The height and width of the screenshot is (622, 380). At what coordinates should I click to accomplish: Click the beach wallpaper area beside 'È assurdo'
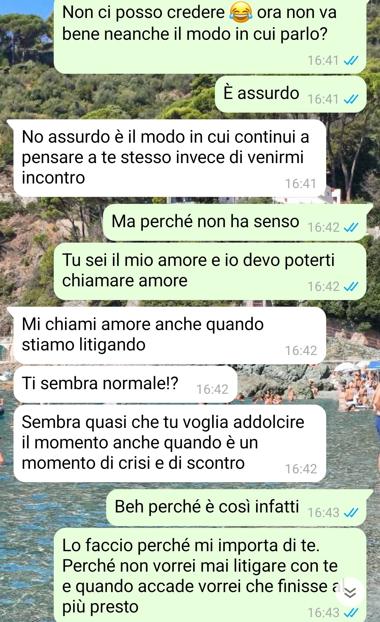click(x=106, y=95)
